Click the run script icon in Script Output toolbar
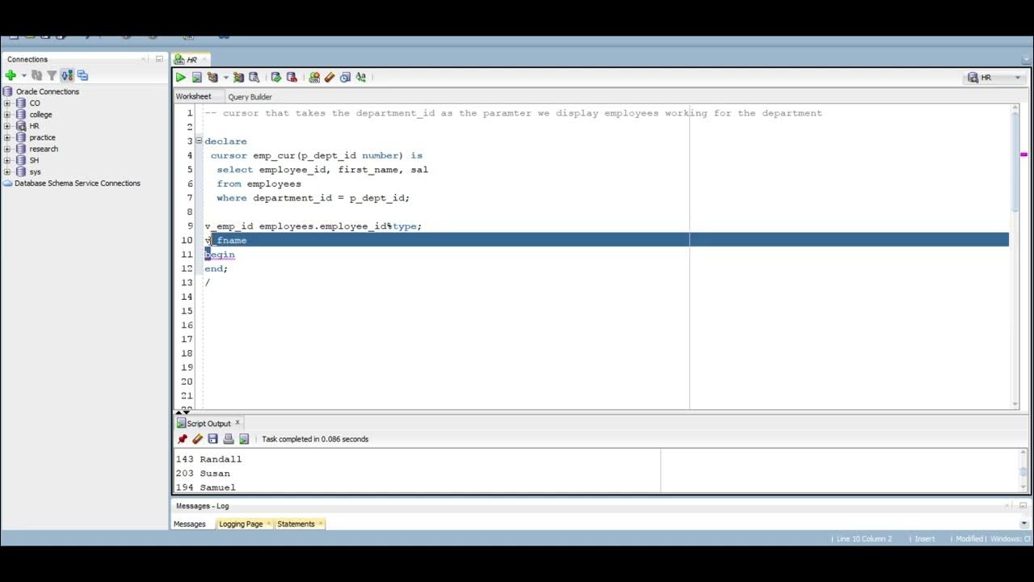 click(x=244, y=439)
